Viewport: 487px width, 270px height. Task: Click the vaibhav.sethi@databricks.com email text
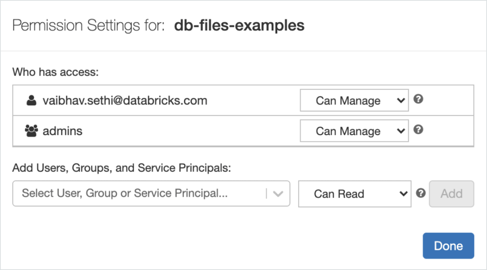[x=125, y=101]
